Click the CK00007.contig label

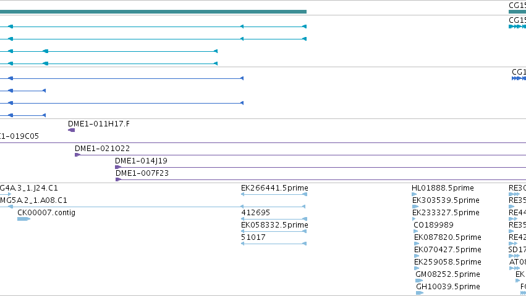tap(46, 213)
